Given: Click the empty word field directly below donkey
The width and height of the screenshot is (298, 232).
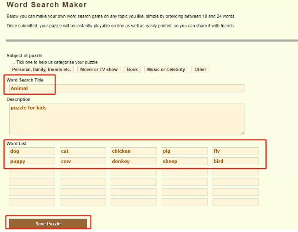Looking at the screenshot, I should click(134, 172).
